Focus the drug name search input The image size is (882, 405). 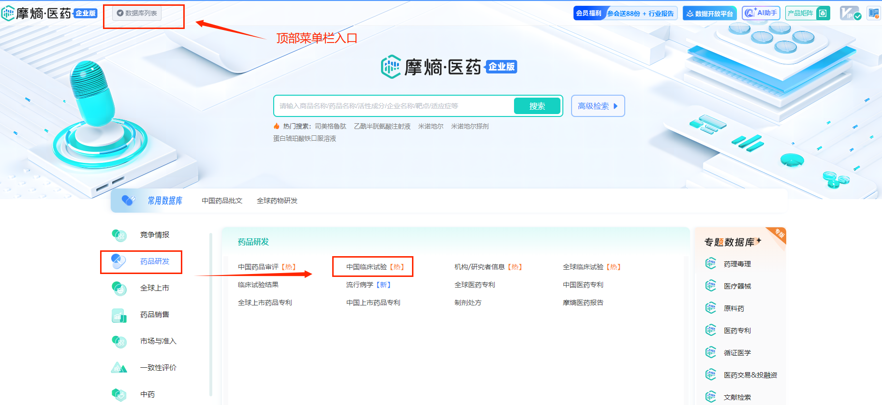[x=394, y=106]
